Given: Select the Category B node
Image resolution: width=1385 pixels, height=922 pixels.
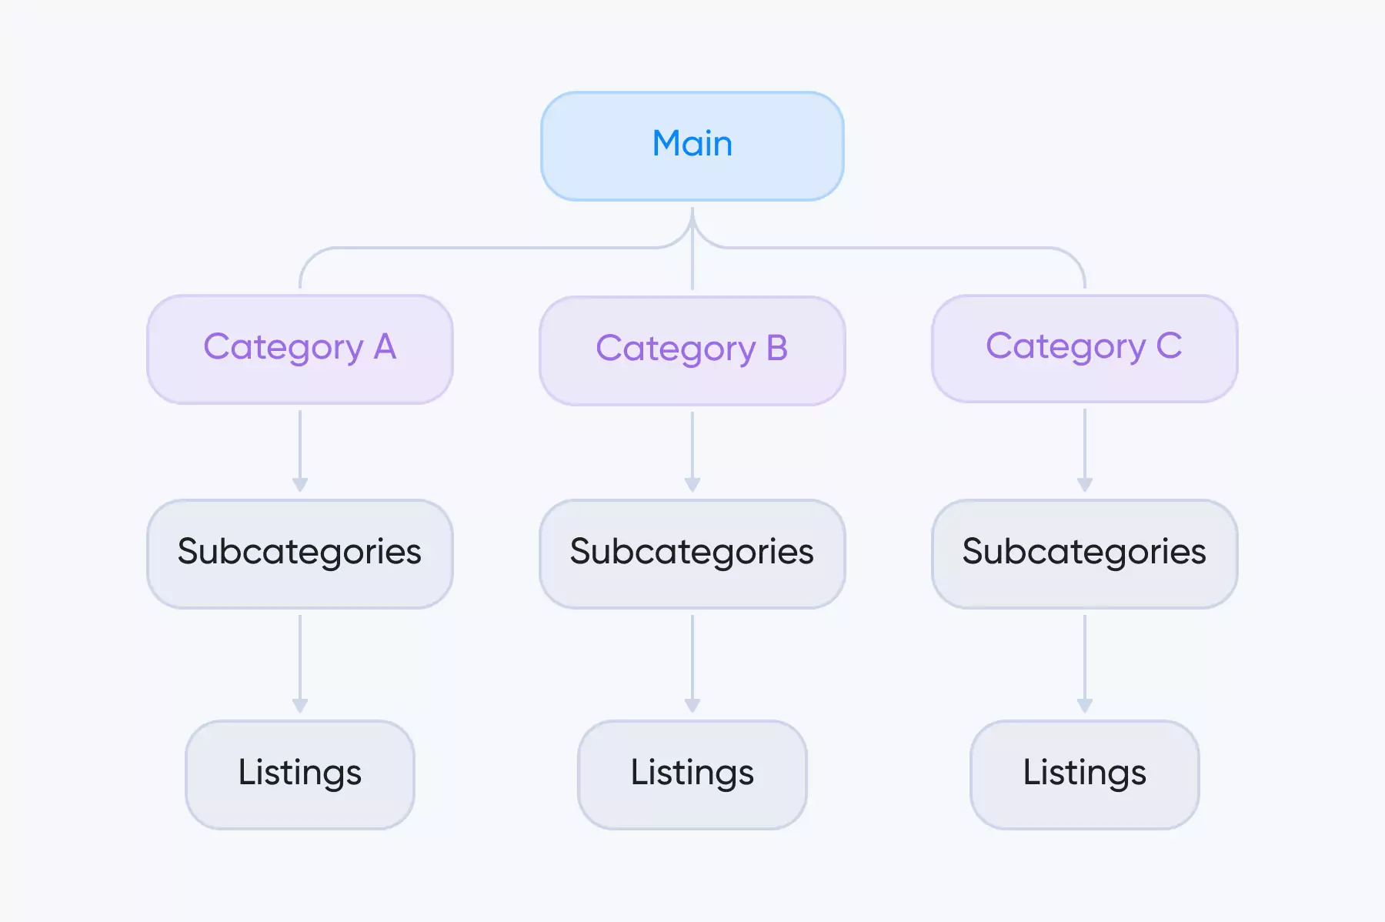Looking at the screenshot, I should tap(692, 350).
